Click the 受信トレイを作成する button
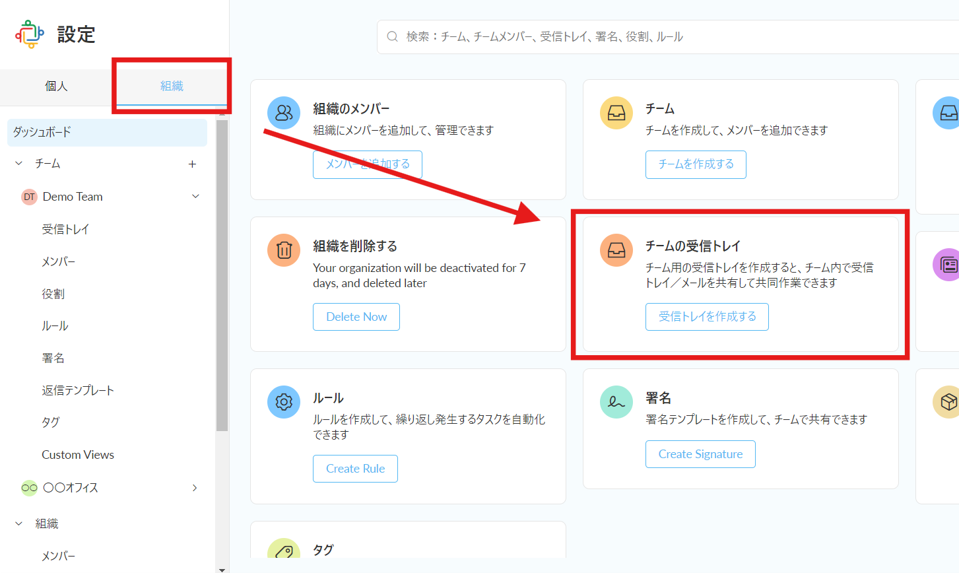The width and height of the screenshot is (959, 573). tap(707, 317)
